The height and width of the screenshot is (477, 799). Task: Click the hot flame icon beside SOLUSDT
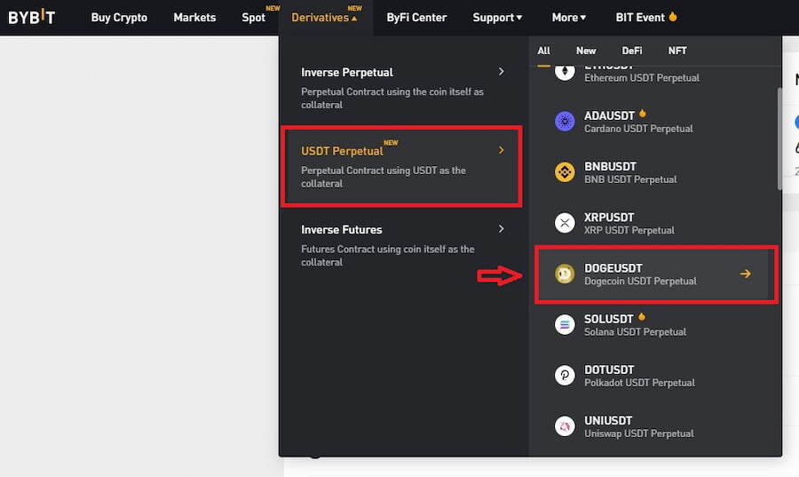pyautogui.click(x=642, y=316)
